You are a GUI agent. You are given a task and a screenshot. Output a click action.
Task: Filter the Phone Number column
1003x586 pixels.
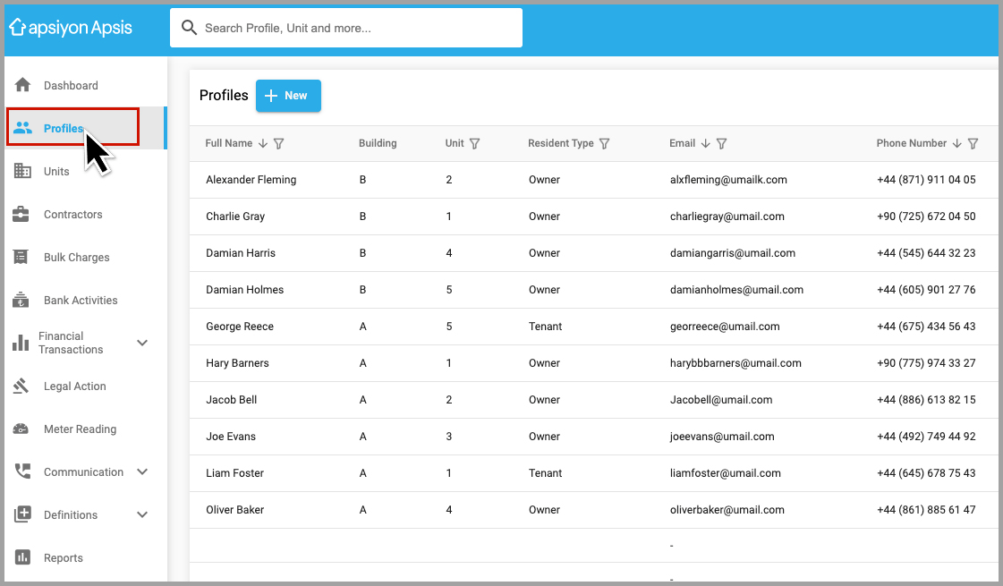(x=973, y=143)
